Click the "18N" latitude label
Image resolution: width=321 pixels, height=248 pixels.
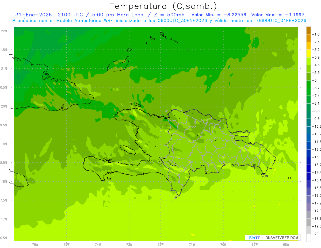(x=4, y=181)
